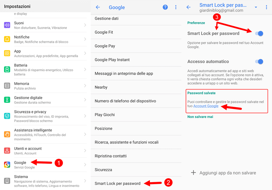Tap the Sicurezza e privacy shield icon
This screenshot has height=190, width=272.
(7, 116)
